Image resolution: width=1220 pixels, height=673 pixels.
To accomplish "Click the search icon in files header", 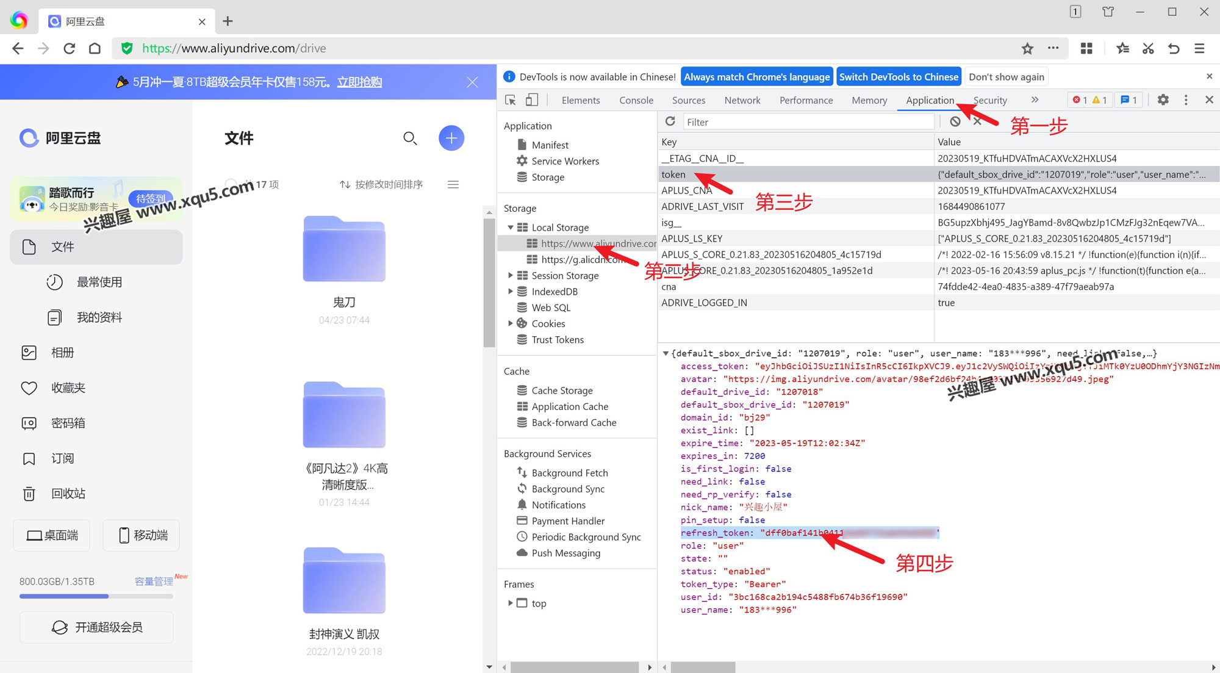I will tap(410, 139).
